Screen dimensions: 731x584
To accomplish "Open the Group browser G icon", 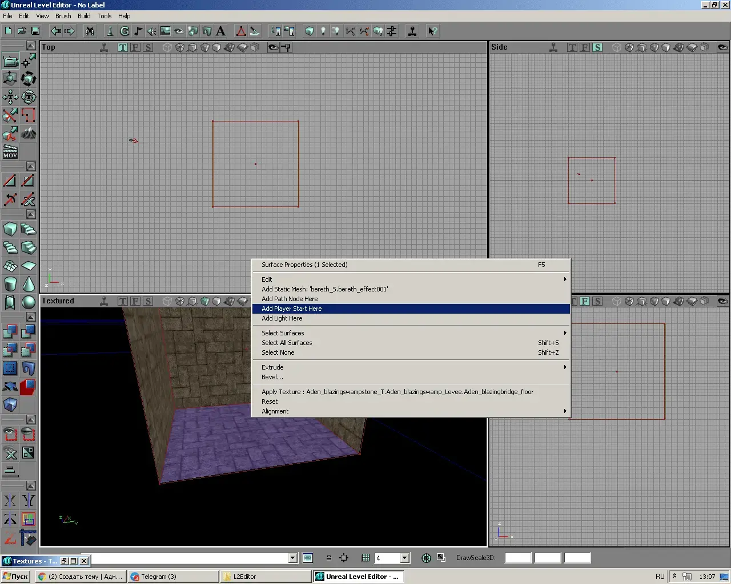I will click(x=124, y=31).
